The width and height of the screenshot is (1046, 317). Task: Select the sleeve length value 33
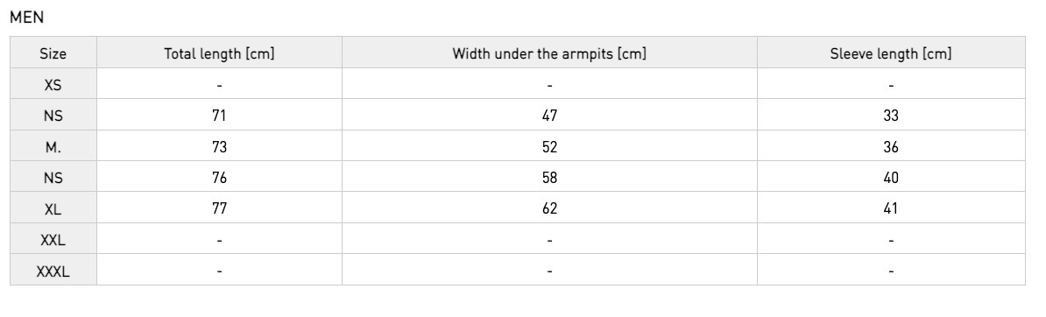point(891,116)
